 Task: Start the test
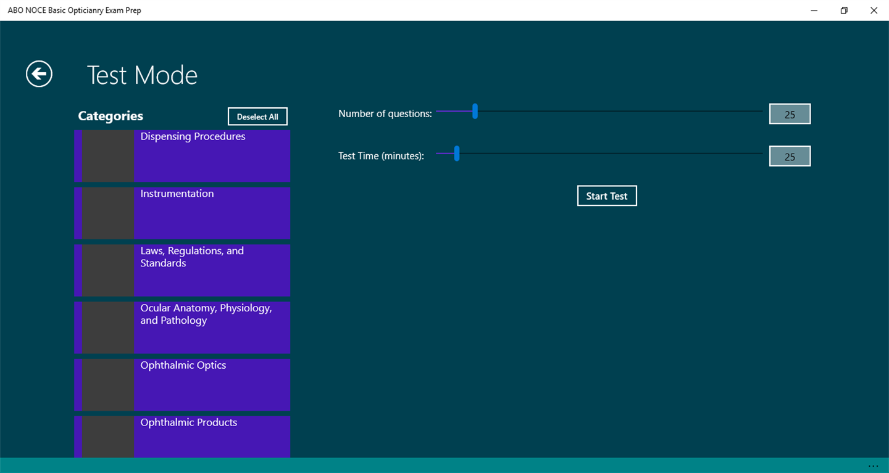(607, 196)
